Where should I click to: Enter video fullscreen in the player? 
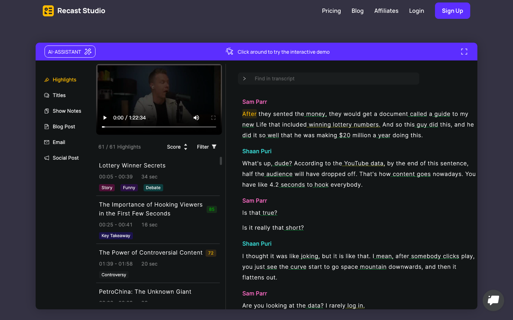[x=213, y=118]
